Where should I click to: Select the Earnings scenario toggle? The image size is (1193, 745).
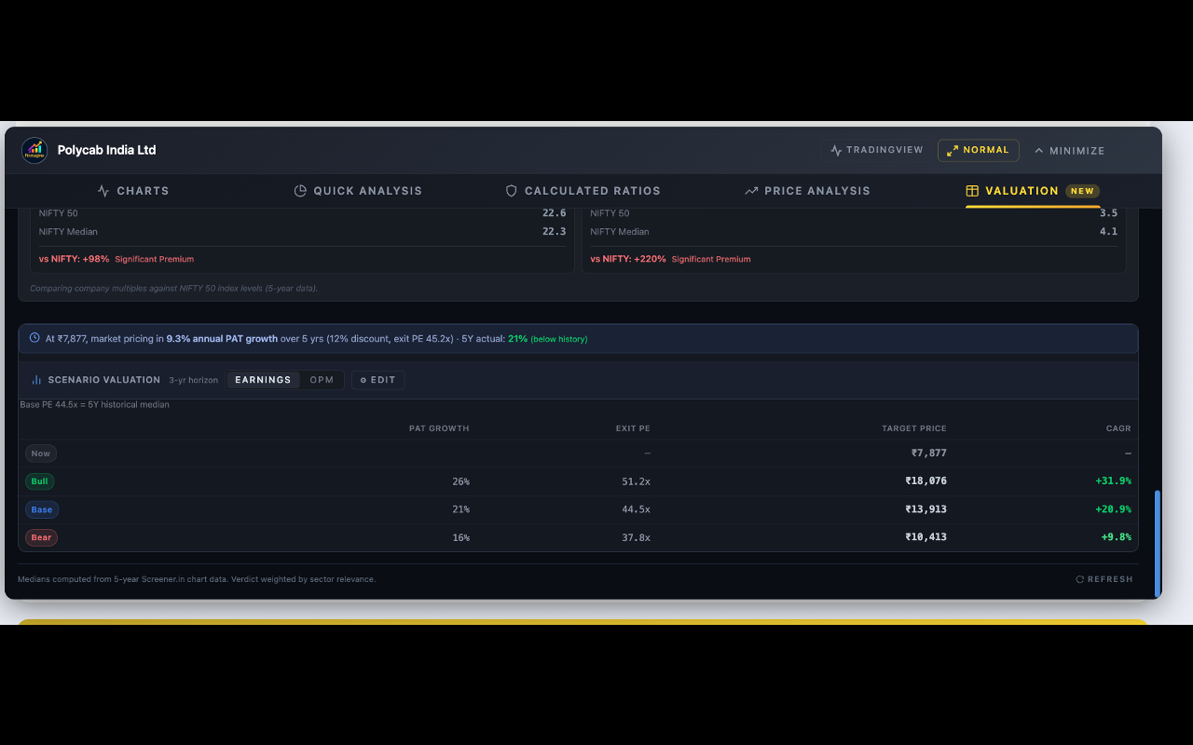pos(263,380)
